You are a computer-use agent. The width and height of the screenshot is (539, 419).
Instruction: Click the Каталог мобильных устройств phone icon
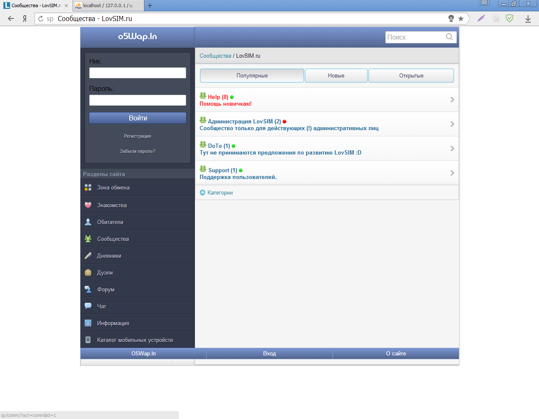pos(88,340)
